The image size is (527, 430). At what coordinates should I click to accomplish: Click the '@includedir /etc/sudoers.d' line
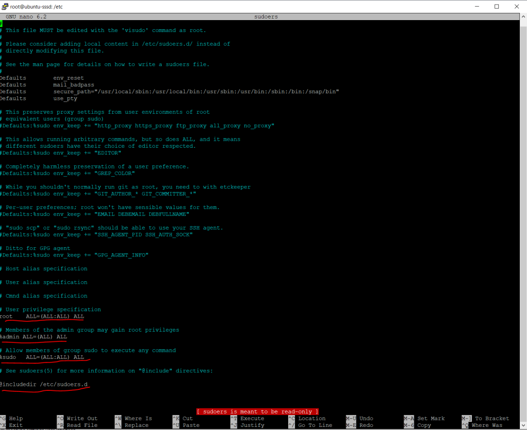click(x=44, y=384)
